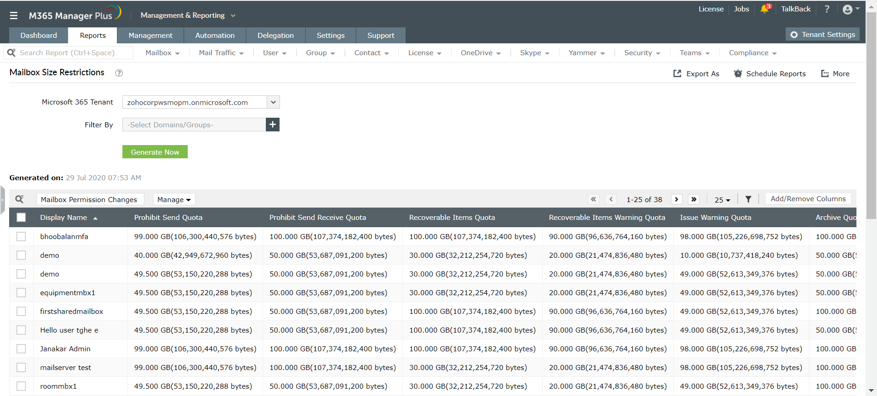Click the Search Report input field

pos(73,53)
